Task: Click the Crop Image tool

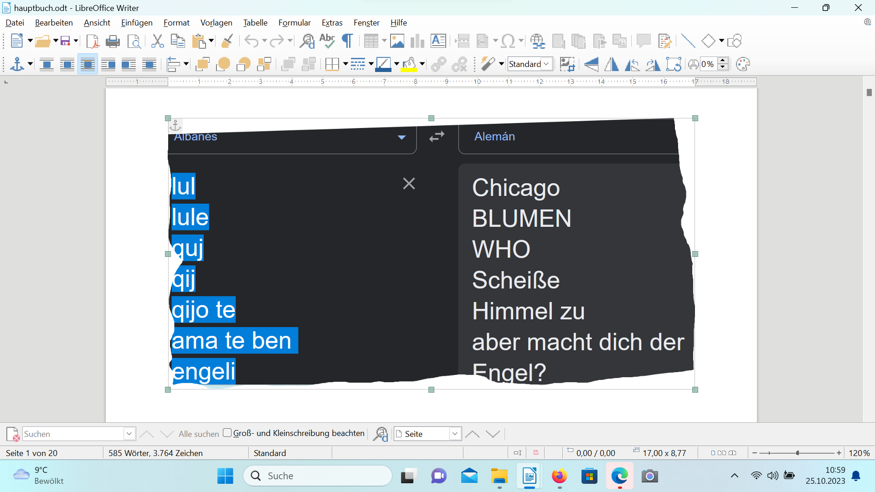Action: [566, 64]
